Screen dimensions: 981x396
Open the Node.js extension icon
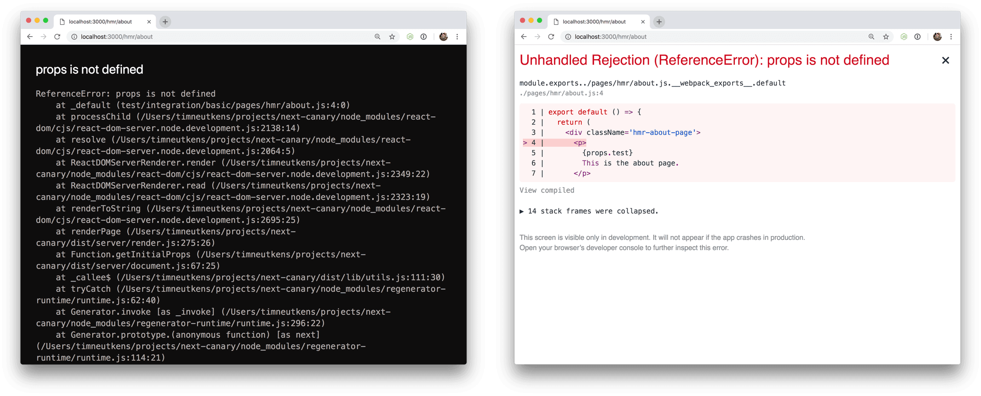(904, 37)
